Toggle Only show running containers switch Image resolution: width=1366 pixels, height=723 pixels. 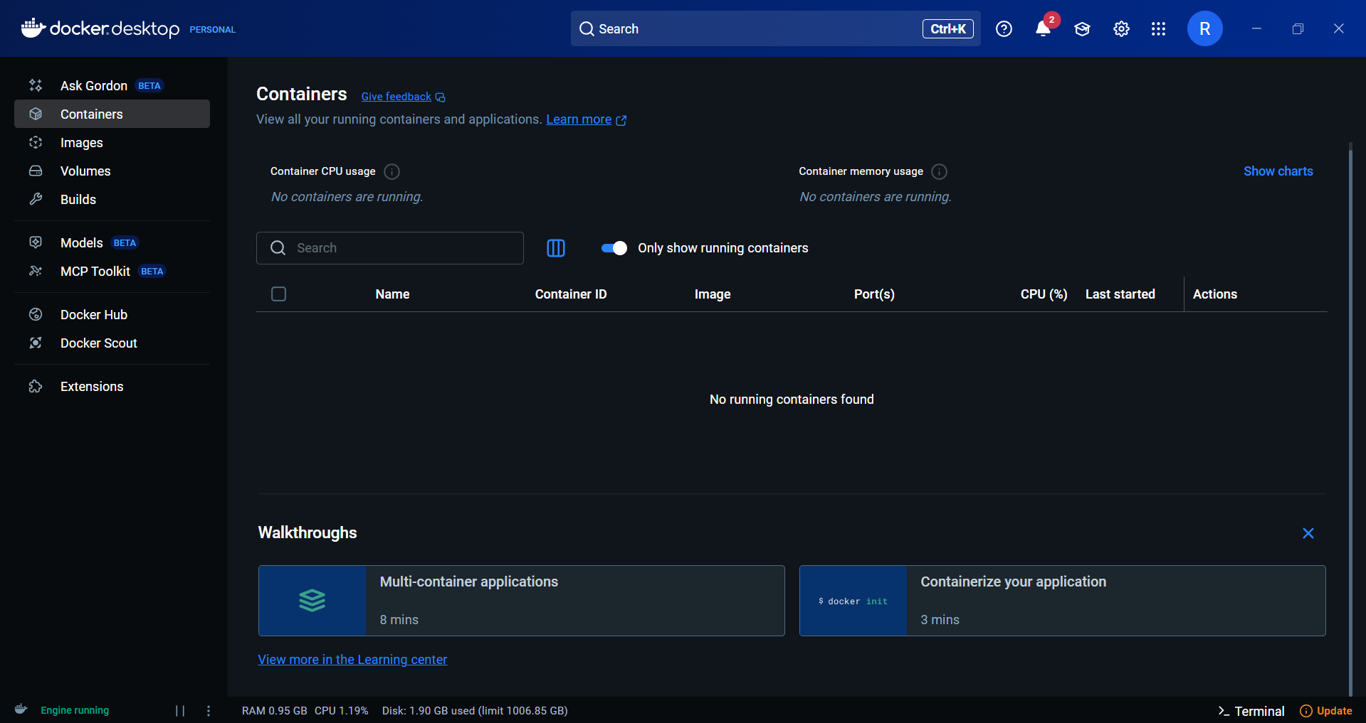tap(614, 247)
